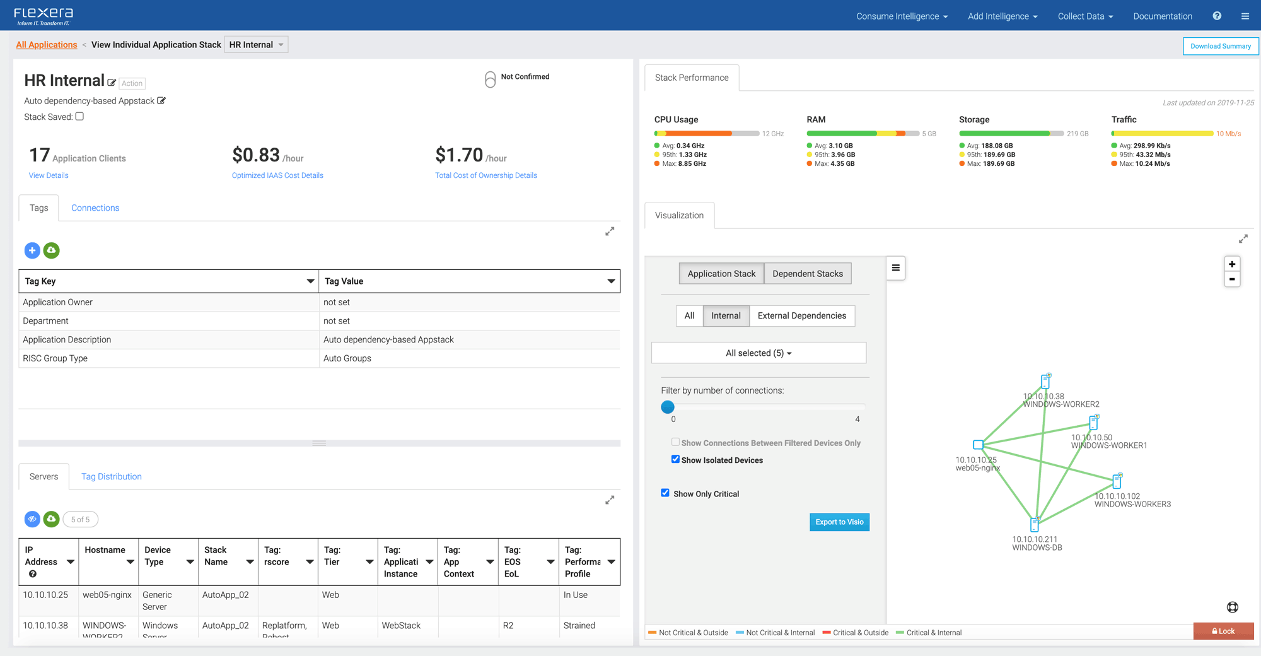
Task: Switch to the Connections tab
Action: pyautogui.click(x=95, y=208)
